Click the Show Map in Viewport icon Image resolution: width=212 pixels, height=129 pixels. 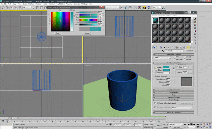coord(184,47)
